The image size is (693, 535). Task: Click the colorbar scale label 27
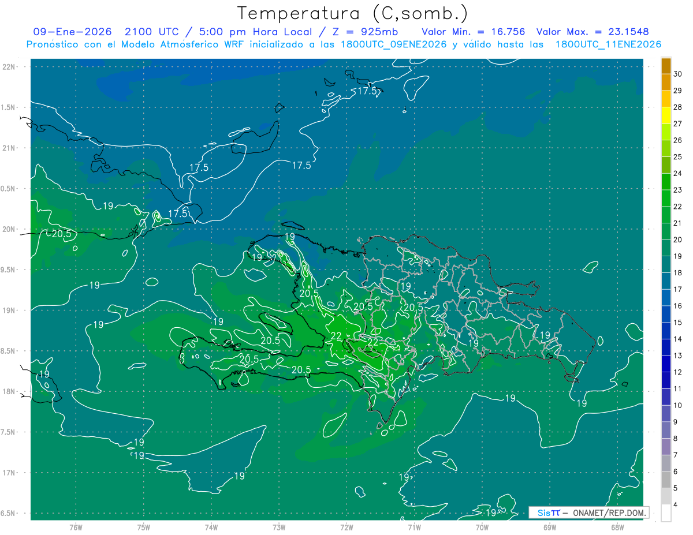tap(678, 124)
